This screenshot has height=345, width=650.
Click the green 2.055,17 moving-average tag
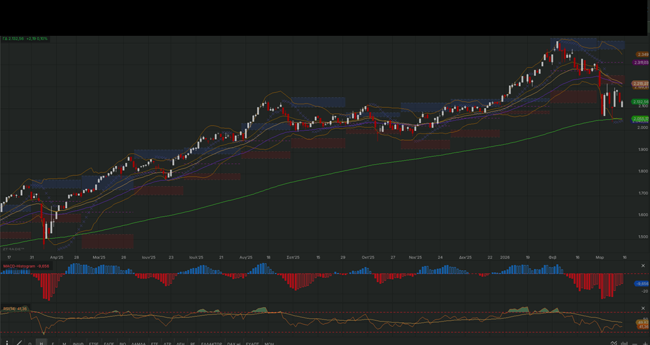coord(640,118)
